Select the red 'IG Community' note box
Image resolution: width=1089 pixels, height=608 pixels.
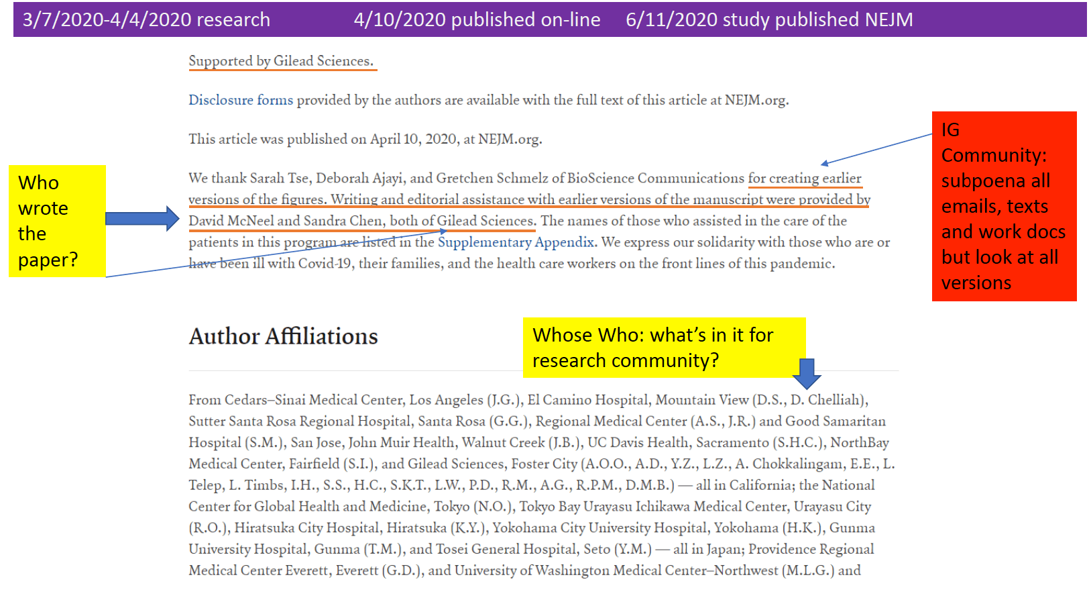tap(1004, 206)
